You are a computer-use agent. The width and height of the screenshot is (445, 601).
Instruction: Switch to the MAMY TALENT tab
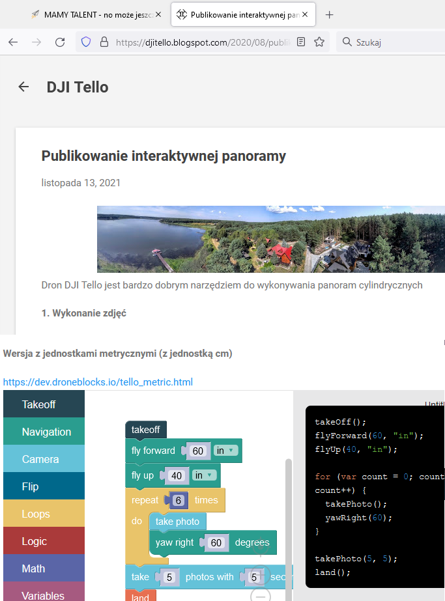pos(91,14)
